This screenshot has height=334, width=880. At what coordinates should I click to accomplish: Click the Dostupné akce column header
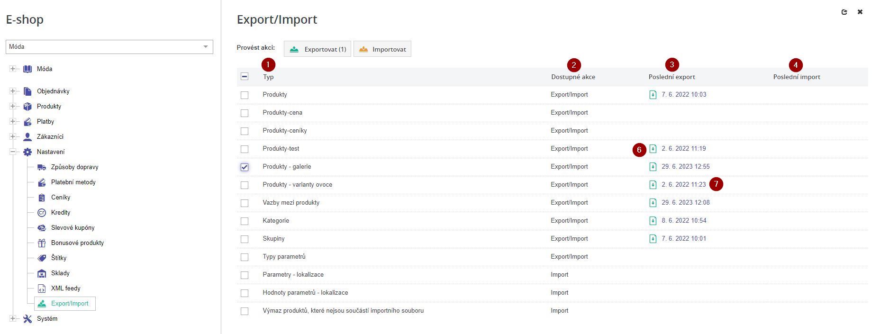(x=573, y=77)
